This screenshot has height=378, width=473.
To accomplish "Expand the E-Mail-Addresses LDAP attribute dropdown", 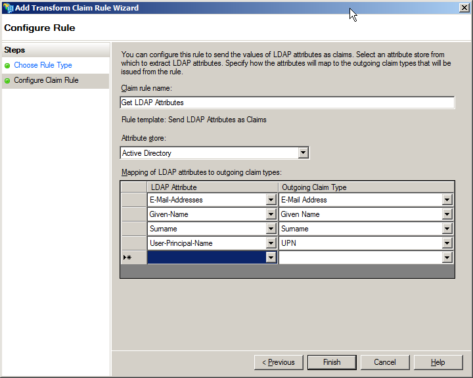I will tap(271, 200).
